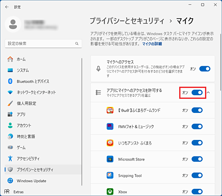Image resolution: width=222 pixels, height=196 pixels.
Task: Click the ゲーム controller icon
Action: pos(10,147)
